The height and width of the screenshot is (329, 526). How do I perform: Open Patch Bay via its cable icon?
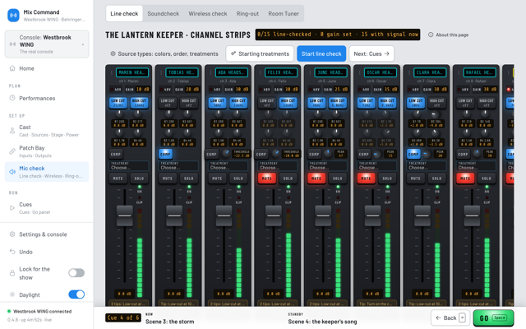12,151
